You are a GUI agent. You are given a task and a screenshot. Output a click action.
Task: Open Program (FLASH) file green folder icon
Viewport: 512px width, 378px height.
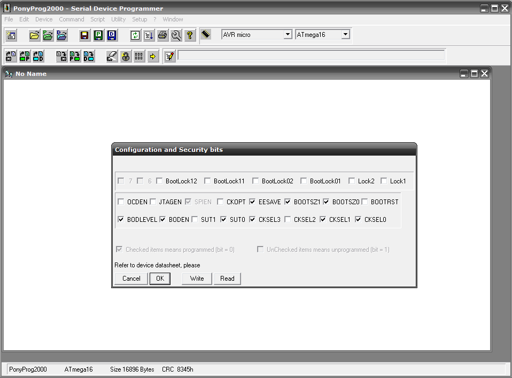(48, 35)
